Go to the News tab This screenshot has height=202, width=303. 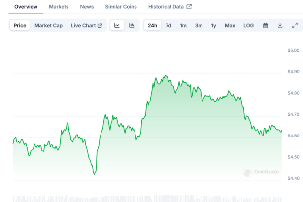pos(87,7)
